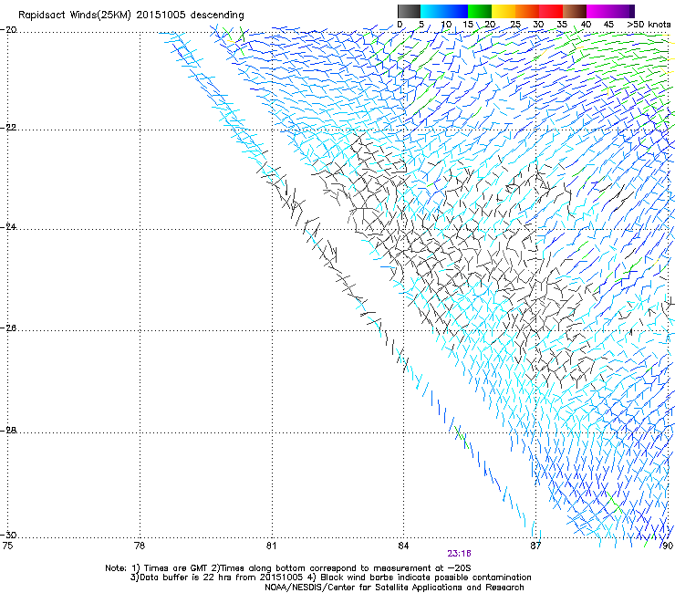
Task: Click the '78' longitude axis label
Action: pyautogui.click(x=140, y=546)
